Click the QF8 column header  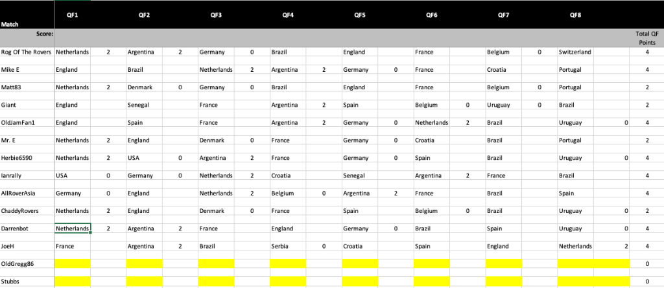(576, 15)
